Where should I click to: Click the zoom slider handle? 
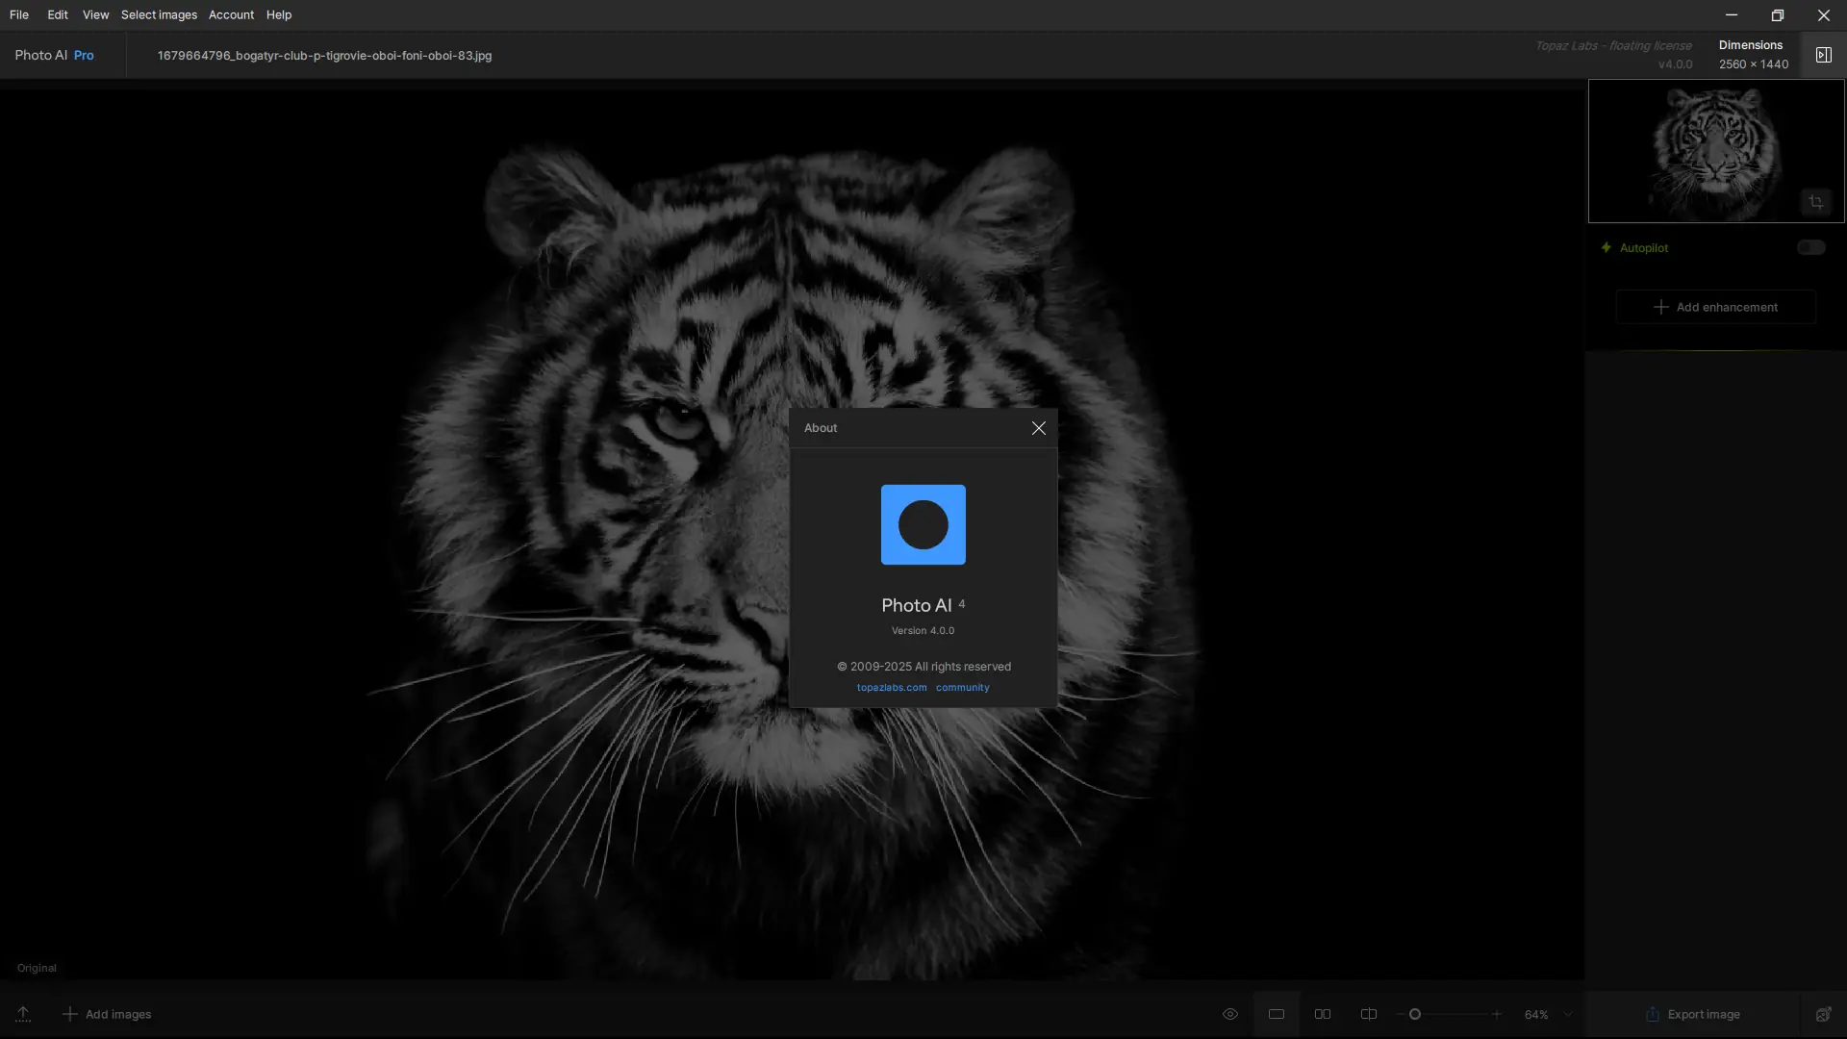coord(1415,1014)
